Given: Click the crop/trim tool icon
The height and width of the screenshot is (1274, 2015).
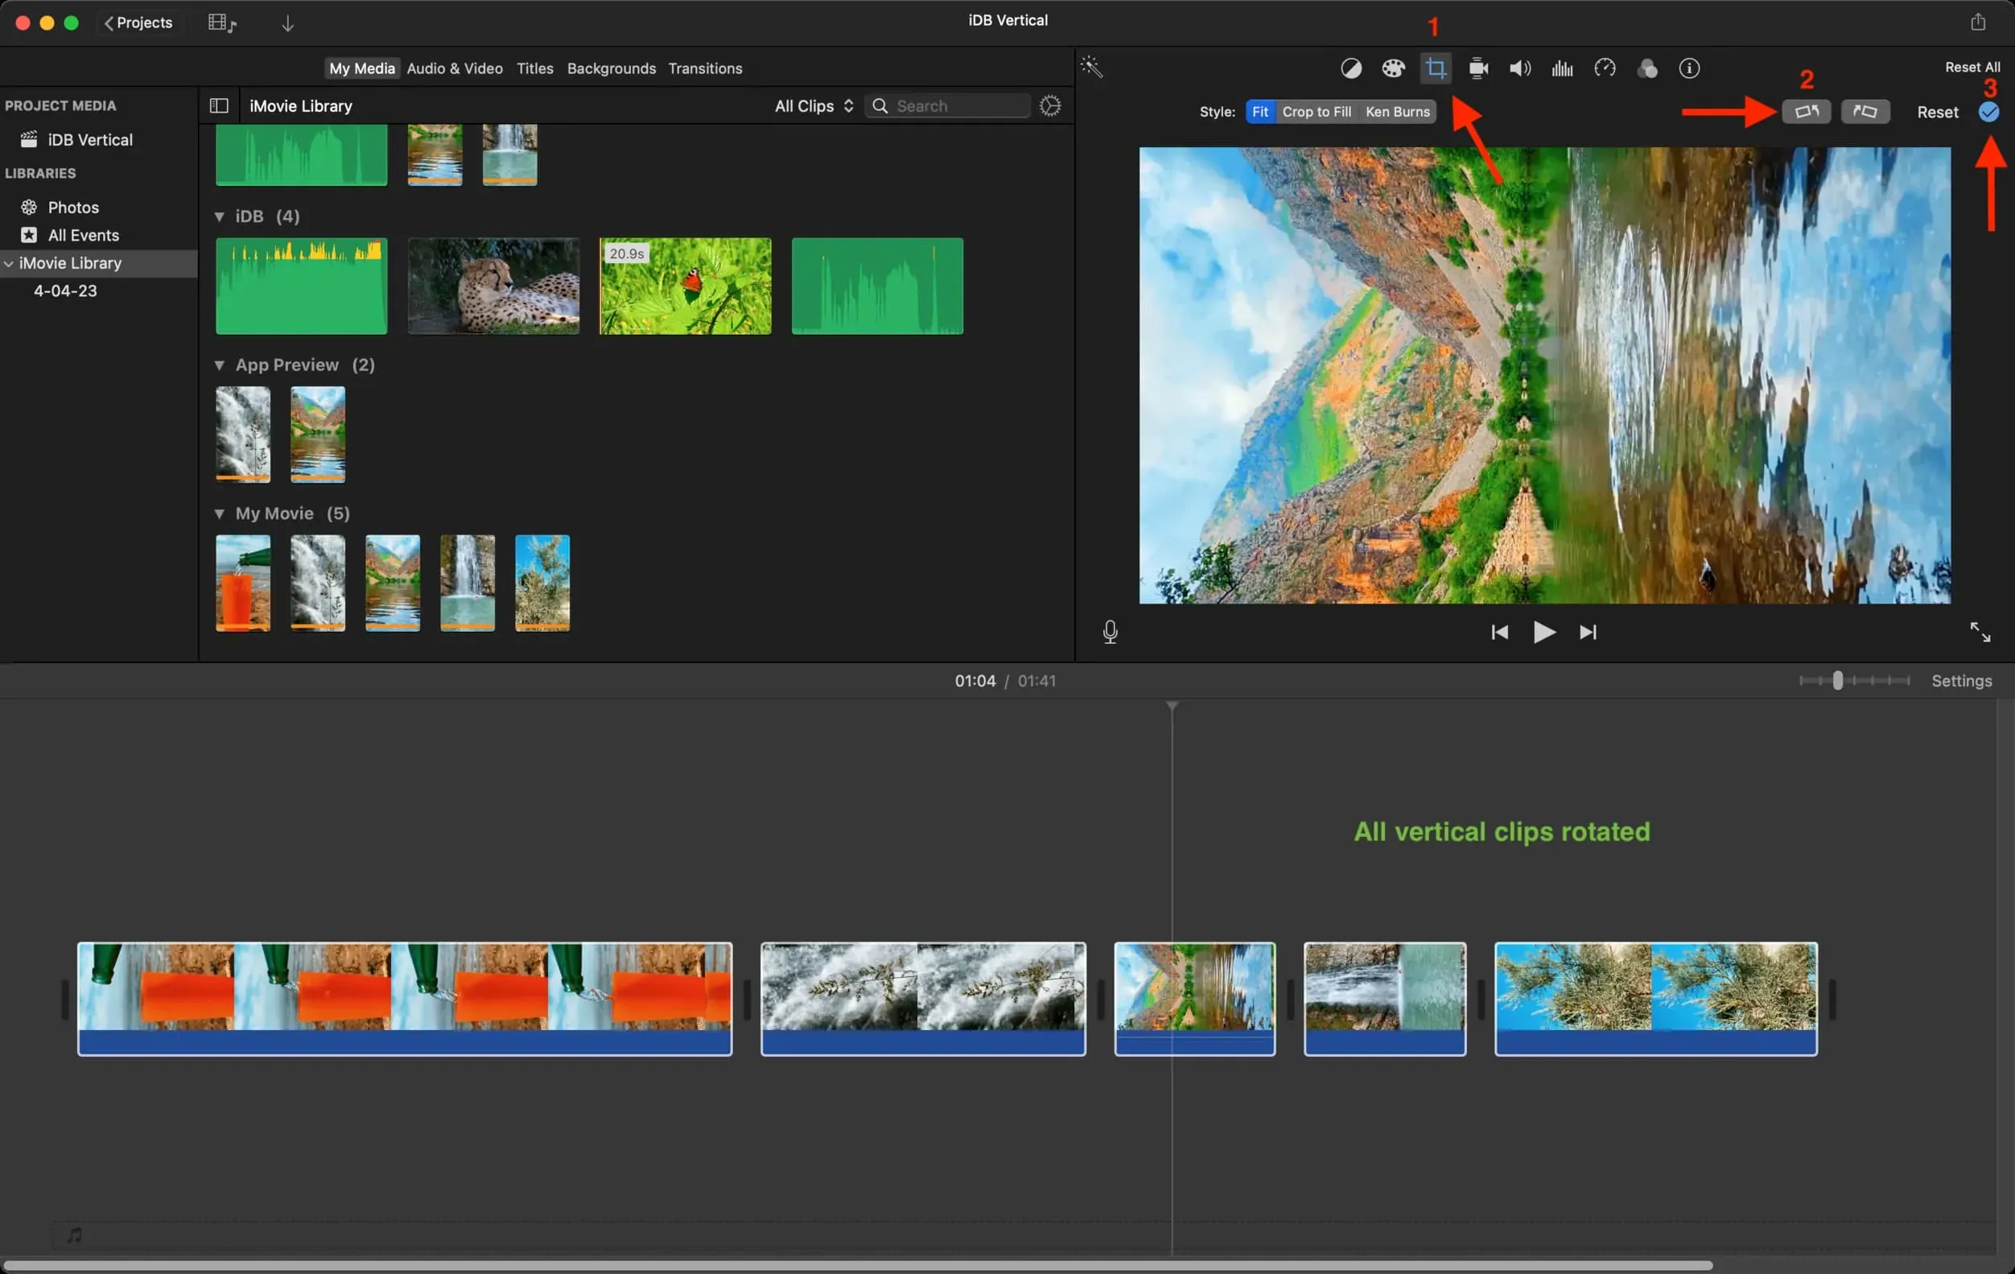Looking at the screenshot, I should pos(1436,68).
